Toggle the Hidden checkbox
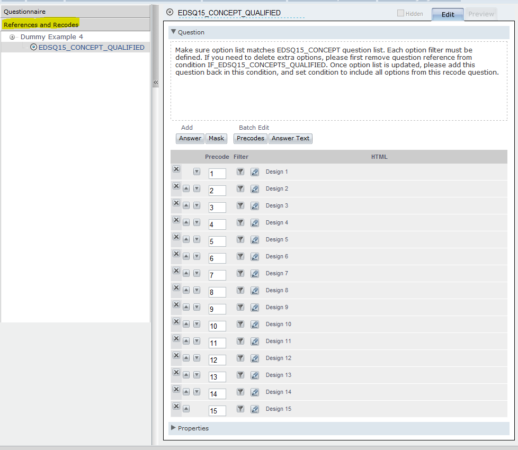The height and width of the screenshot is (450, 518). [400, 13]
